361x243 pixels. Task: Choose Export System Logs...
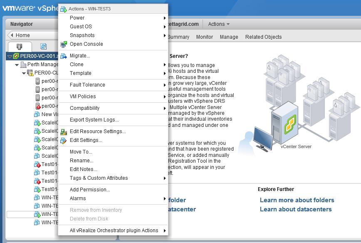coord(113,120)
